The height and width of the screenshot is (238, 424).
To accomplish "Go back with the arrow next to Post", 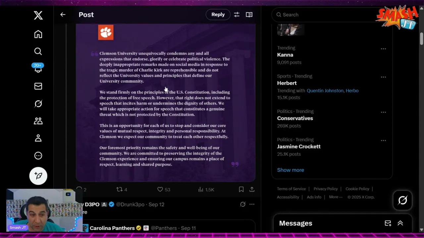I will pyautogui.click(x=63, y=15).
